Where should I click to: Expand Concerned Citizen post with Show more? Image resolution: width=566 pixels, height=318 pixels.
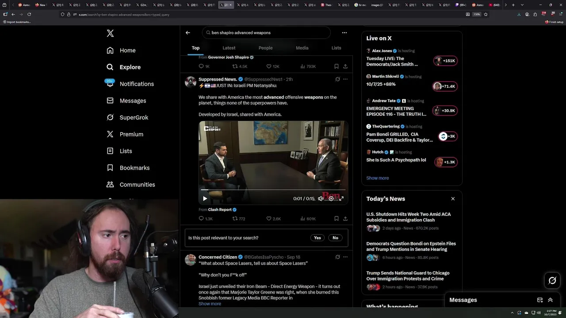tap(210, 304)
